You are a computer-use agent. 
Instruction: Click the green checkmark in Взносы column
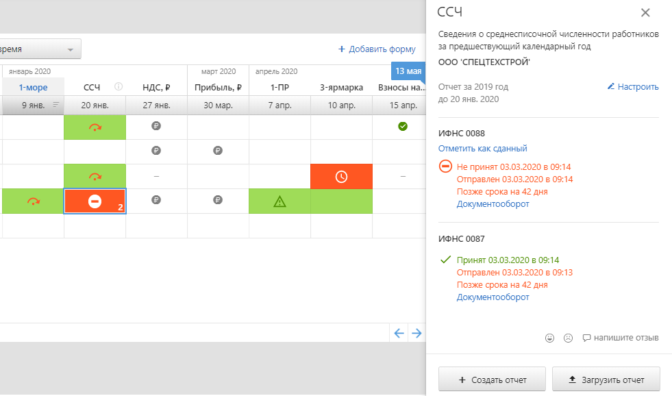pos(402,127)
